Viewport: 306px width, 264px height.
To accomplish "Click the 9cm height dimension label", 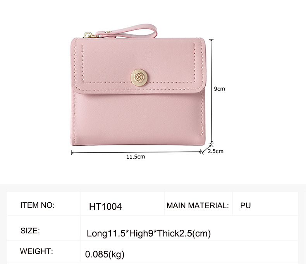I will 219,89.
